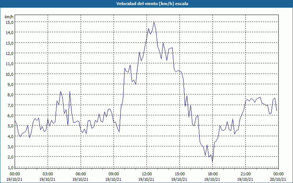Viewport: 293px width, 183px height.
Task: Select the '8,0' y-axis label
Action: [11, 95]
